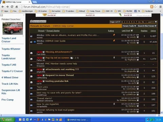Image resolution: width=163 pixels, height=122 pixels.
Task: Open the Toyota FJ40 related search
Action: [x=9, y=65]
